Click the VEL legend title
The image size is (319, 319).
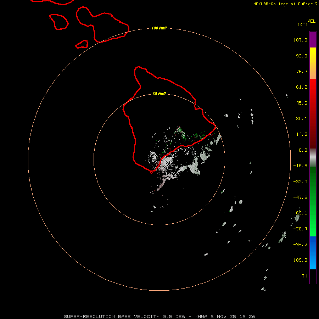tap(312, 21)
